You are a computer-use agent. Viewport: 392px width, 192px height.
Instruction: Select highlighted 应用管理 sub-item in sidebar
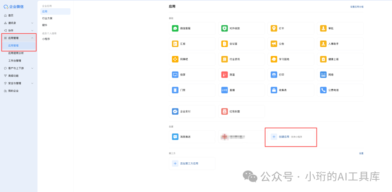click(19, 46)
